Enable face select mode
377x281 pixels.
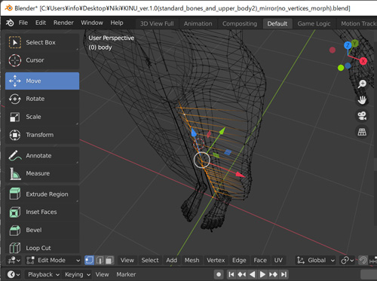coord(109,261)
